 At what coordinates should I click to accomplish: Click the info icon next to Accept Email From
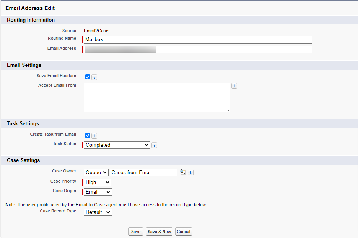(234, 86)
